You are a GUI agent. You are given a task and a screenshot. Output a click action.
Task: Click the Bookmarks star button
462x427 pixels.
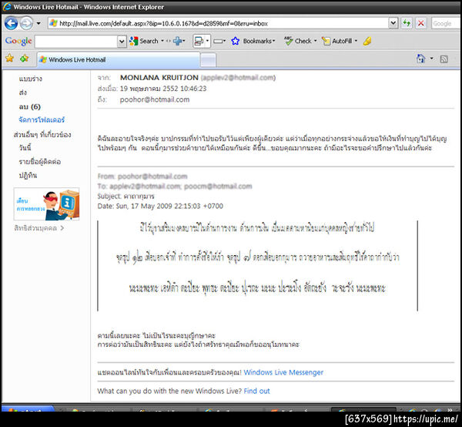[253, 41]
